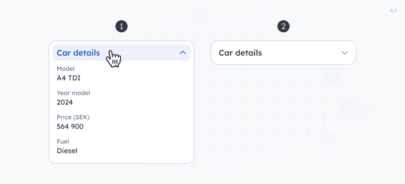This screenshot has height=184, width=405.
Task: Click empty space between header title and up chevron
Action: click(x=150, y=53)
